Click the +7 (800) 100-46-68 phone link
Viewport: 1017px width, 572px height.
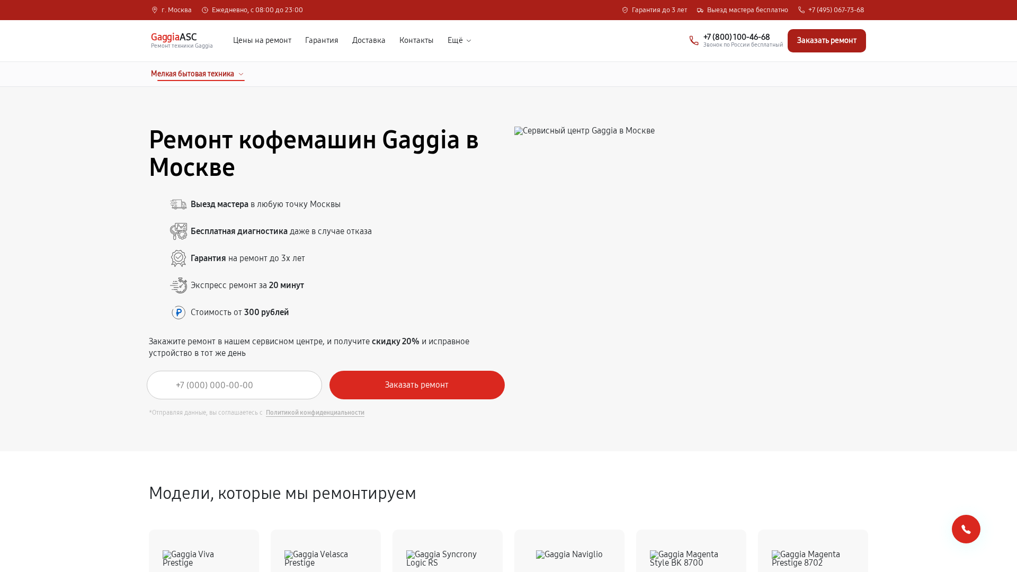736,37
